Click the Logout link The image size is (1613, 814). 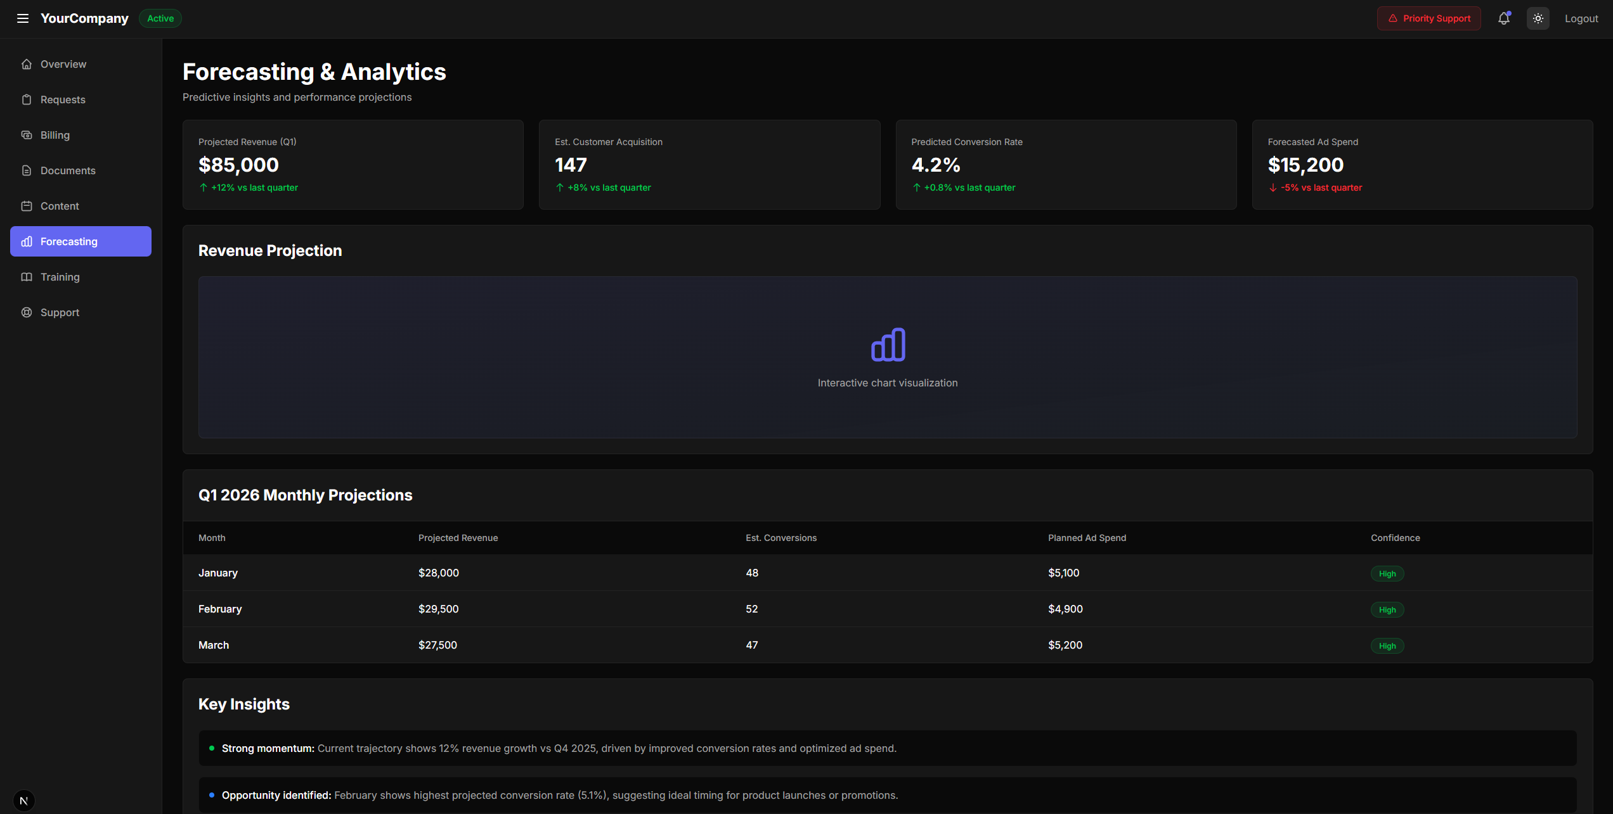click(1581, 18)
